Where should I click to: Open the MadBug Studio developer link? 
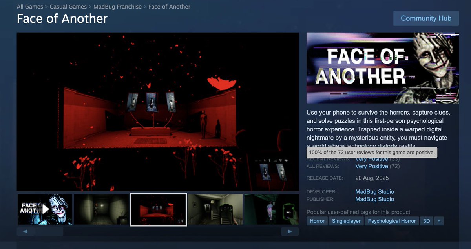click(x=374, y=192)
